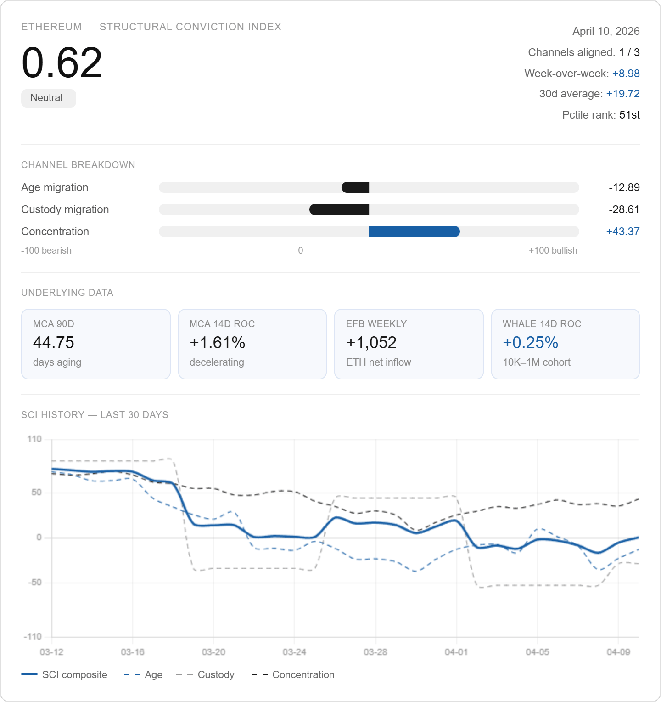Click the 30d average +19.72 value
The height and width of the screenshot is (702, 661).
point(623,94)
